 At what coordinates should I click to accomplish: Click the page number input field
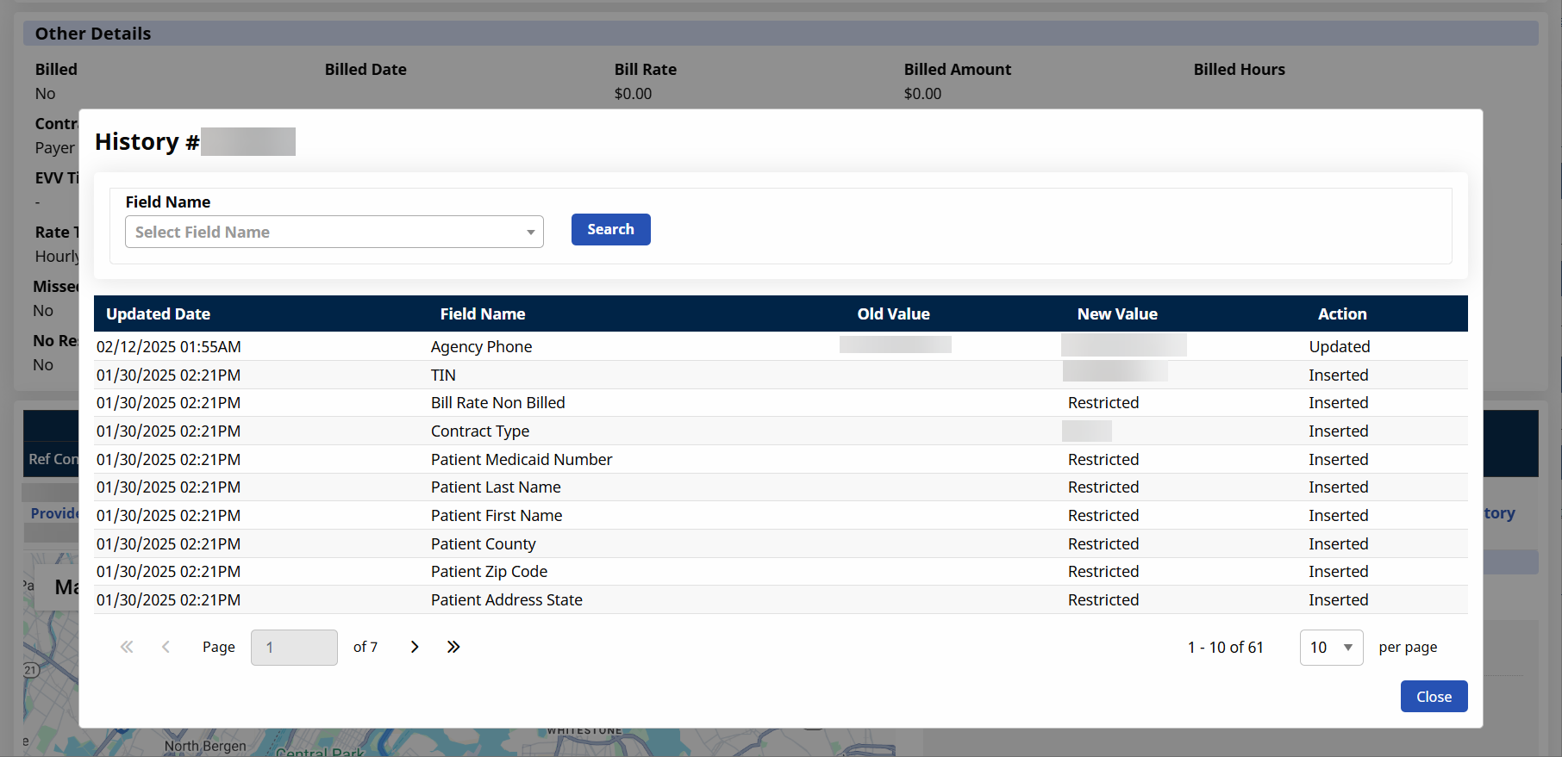click(x=294, y=648)
